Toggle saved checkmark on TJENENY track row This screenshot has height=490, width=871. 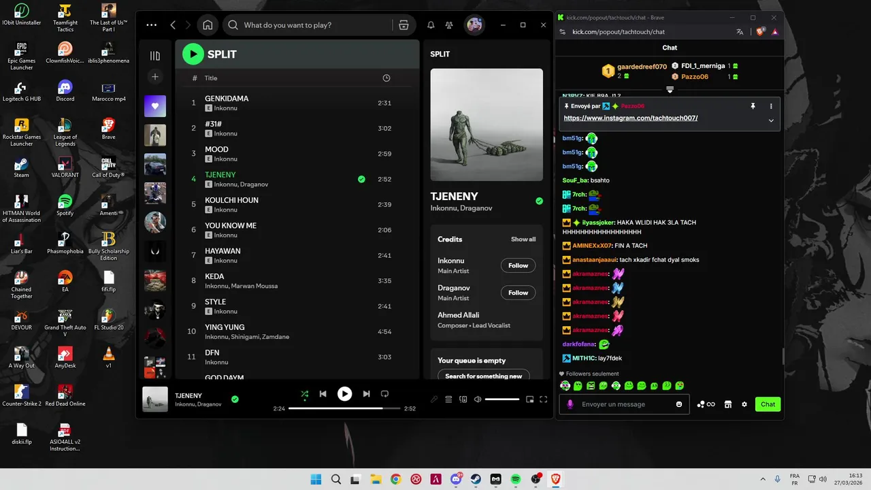pos(361,179)
